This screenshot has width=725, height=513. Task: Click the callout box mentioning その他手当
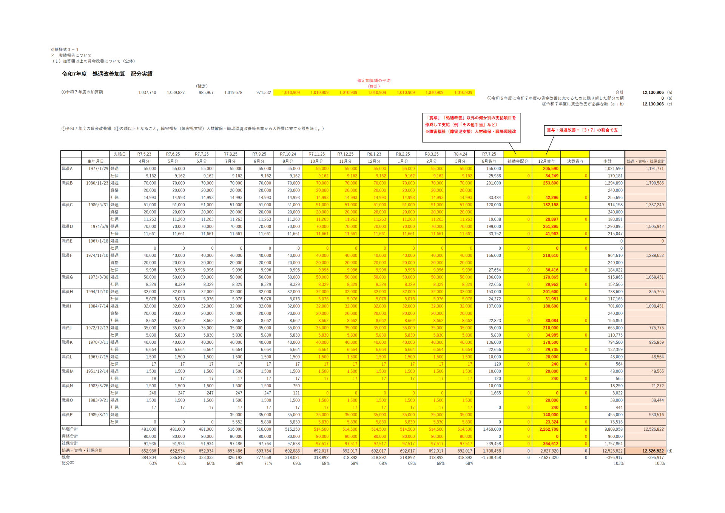point(471,125)
